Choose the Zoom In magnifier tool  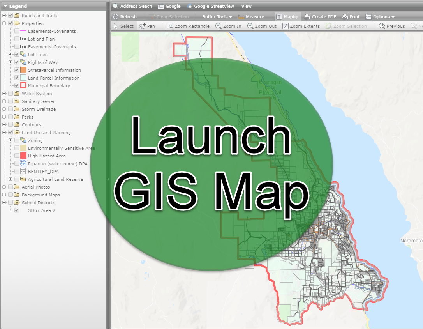(219, 26)
